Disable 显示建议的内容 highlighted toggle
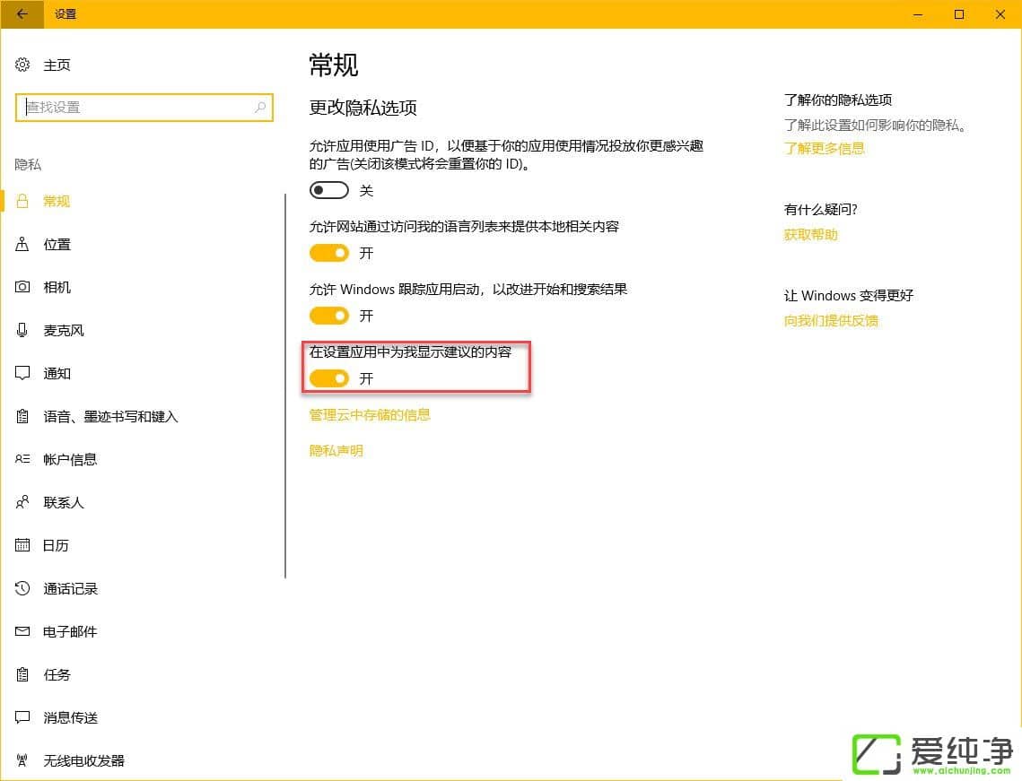Screen dimensions: 1022x781 (328, 378)
